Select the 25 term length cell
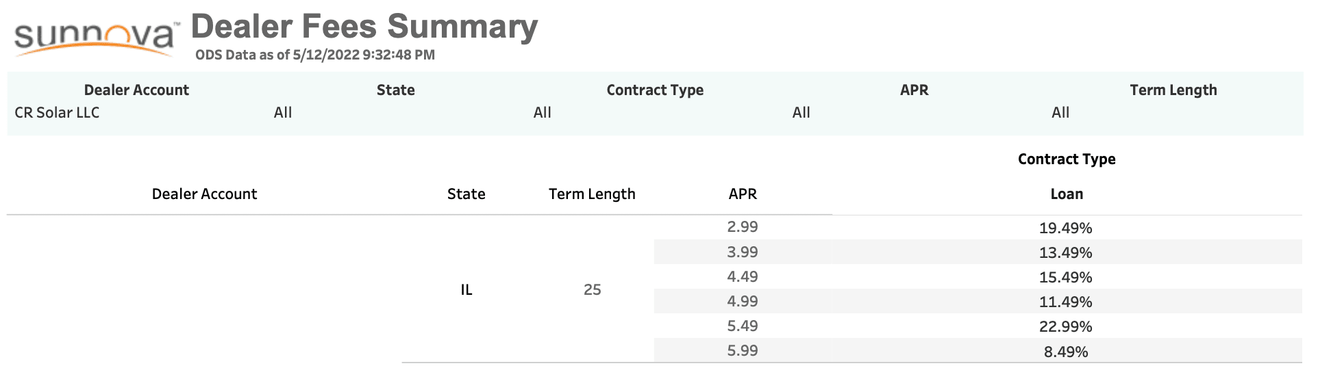Viewport: 1318px width, 368px height. click(593, 290)
